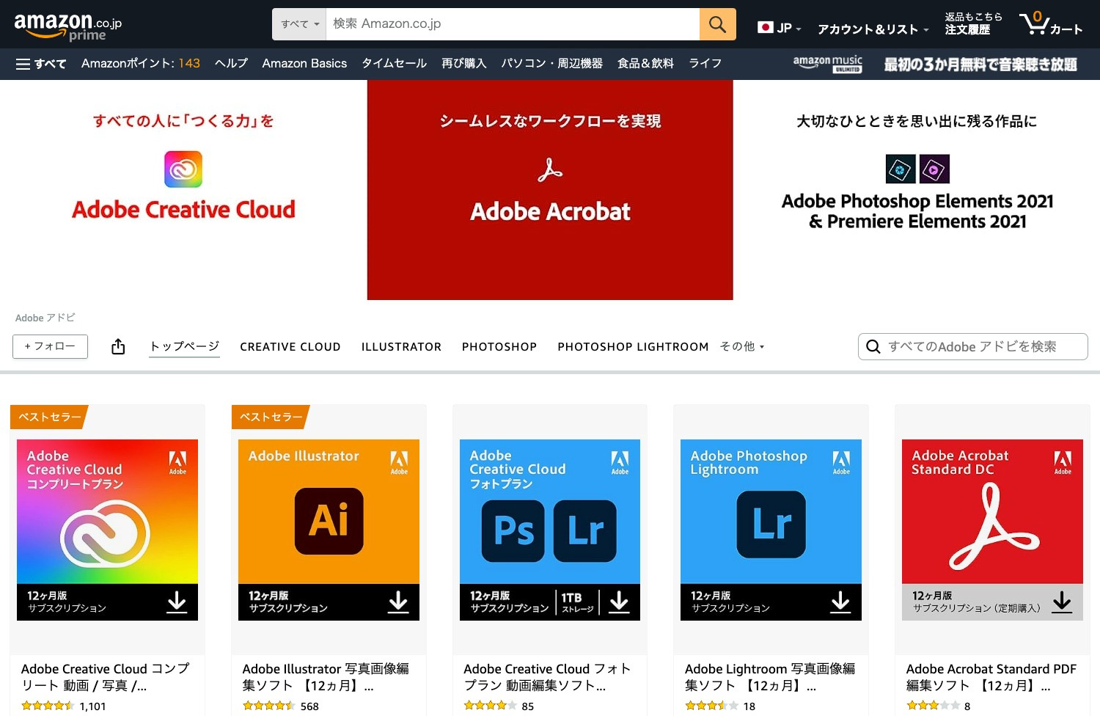1100x716 pixels.
Task: Open Adobe Creative Cloud コンプ product title
Action: tap(106, 677)
